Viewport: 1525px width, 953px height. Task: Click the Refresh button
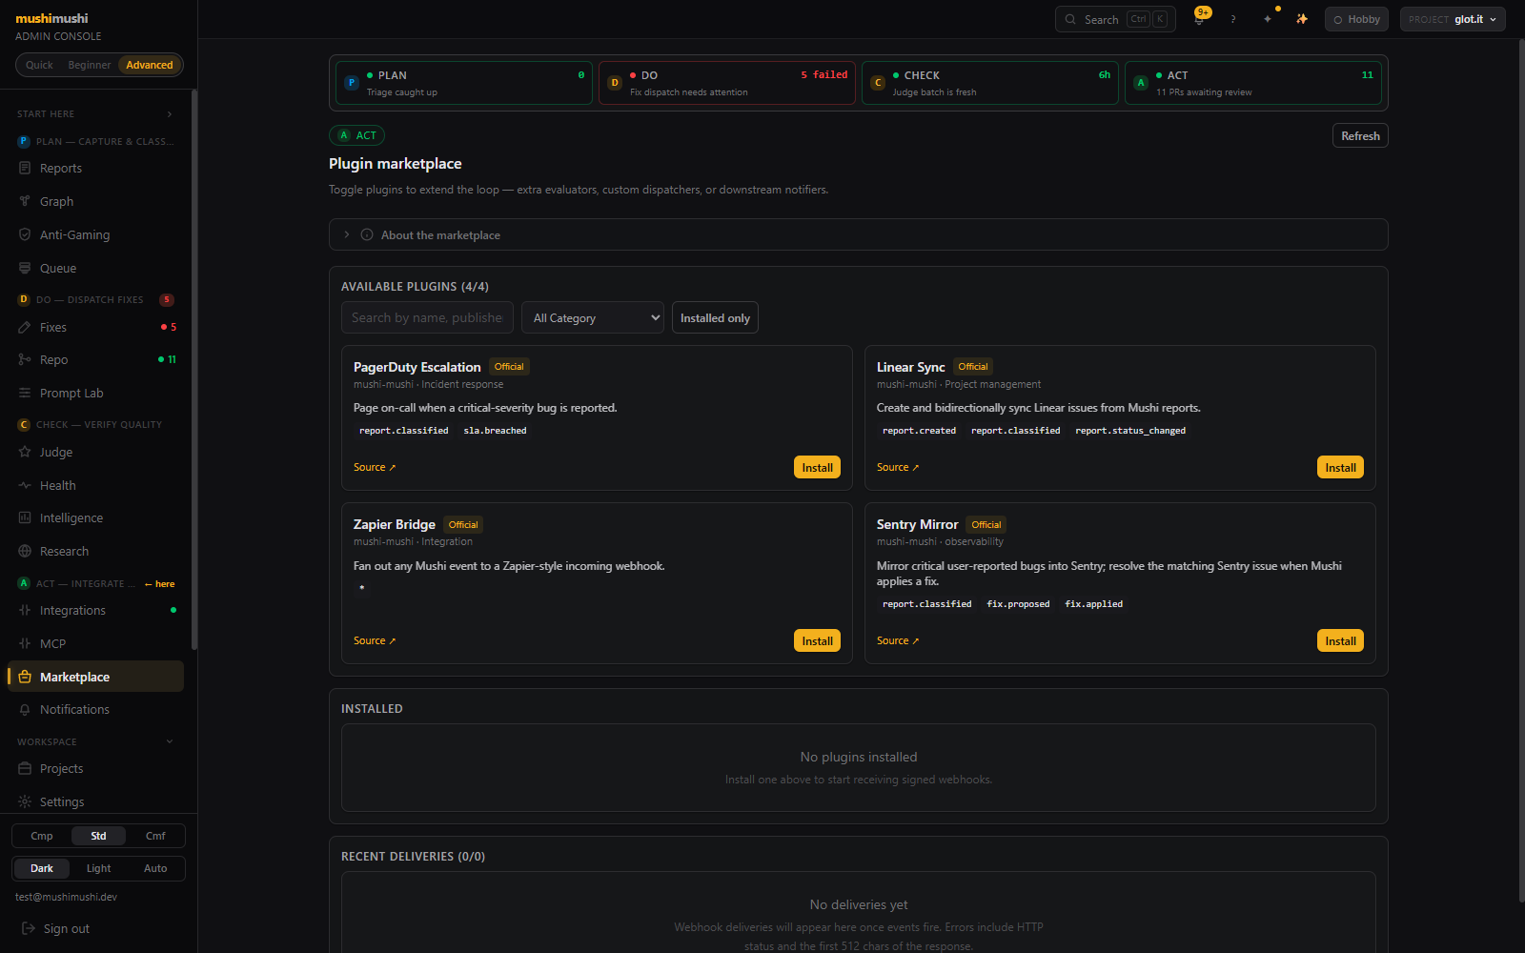coord(1360,135)
